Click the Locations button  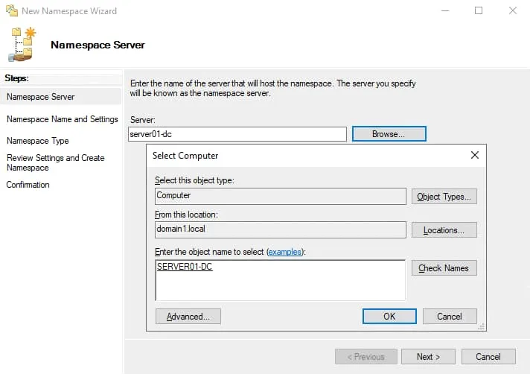coord(444,230)
